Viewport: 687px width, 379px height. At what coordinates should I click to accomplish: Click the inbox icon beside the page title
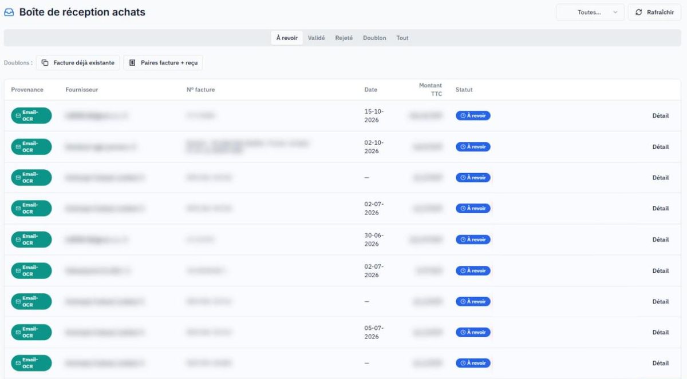[9, 12]
